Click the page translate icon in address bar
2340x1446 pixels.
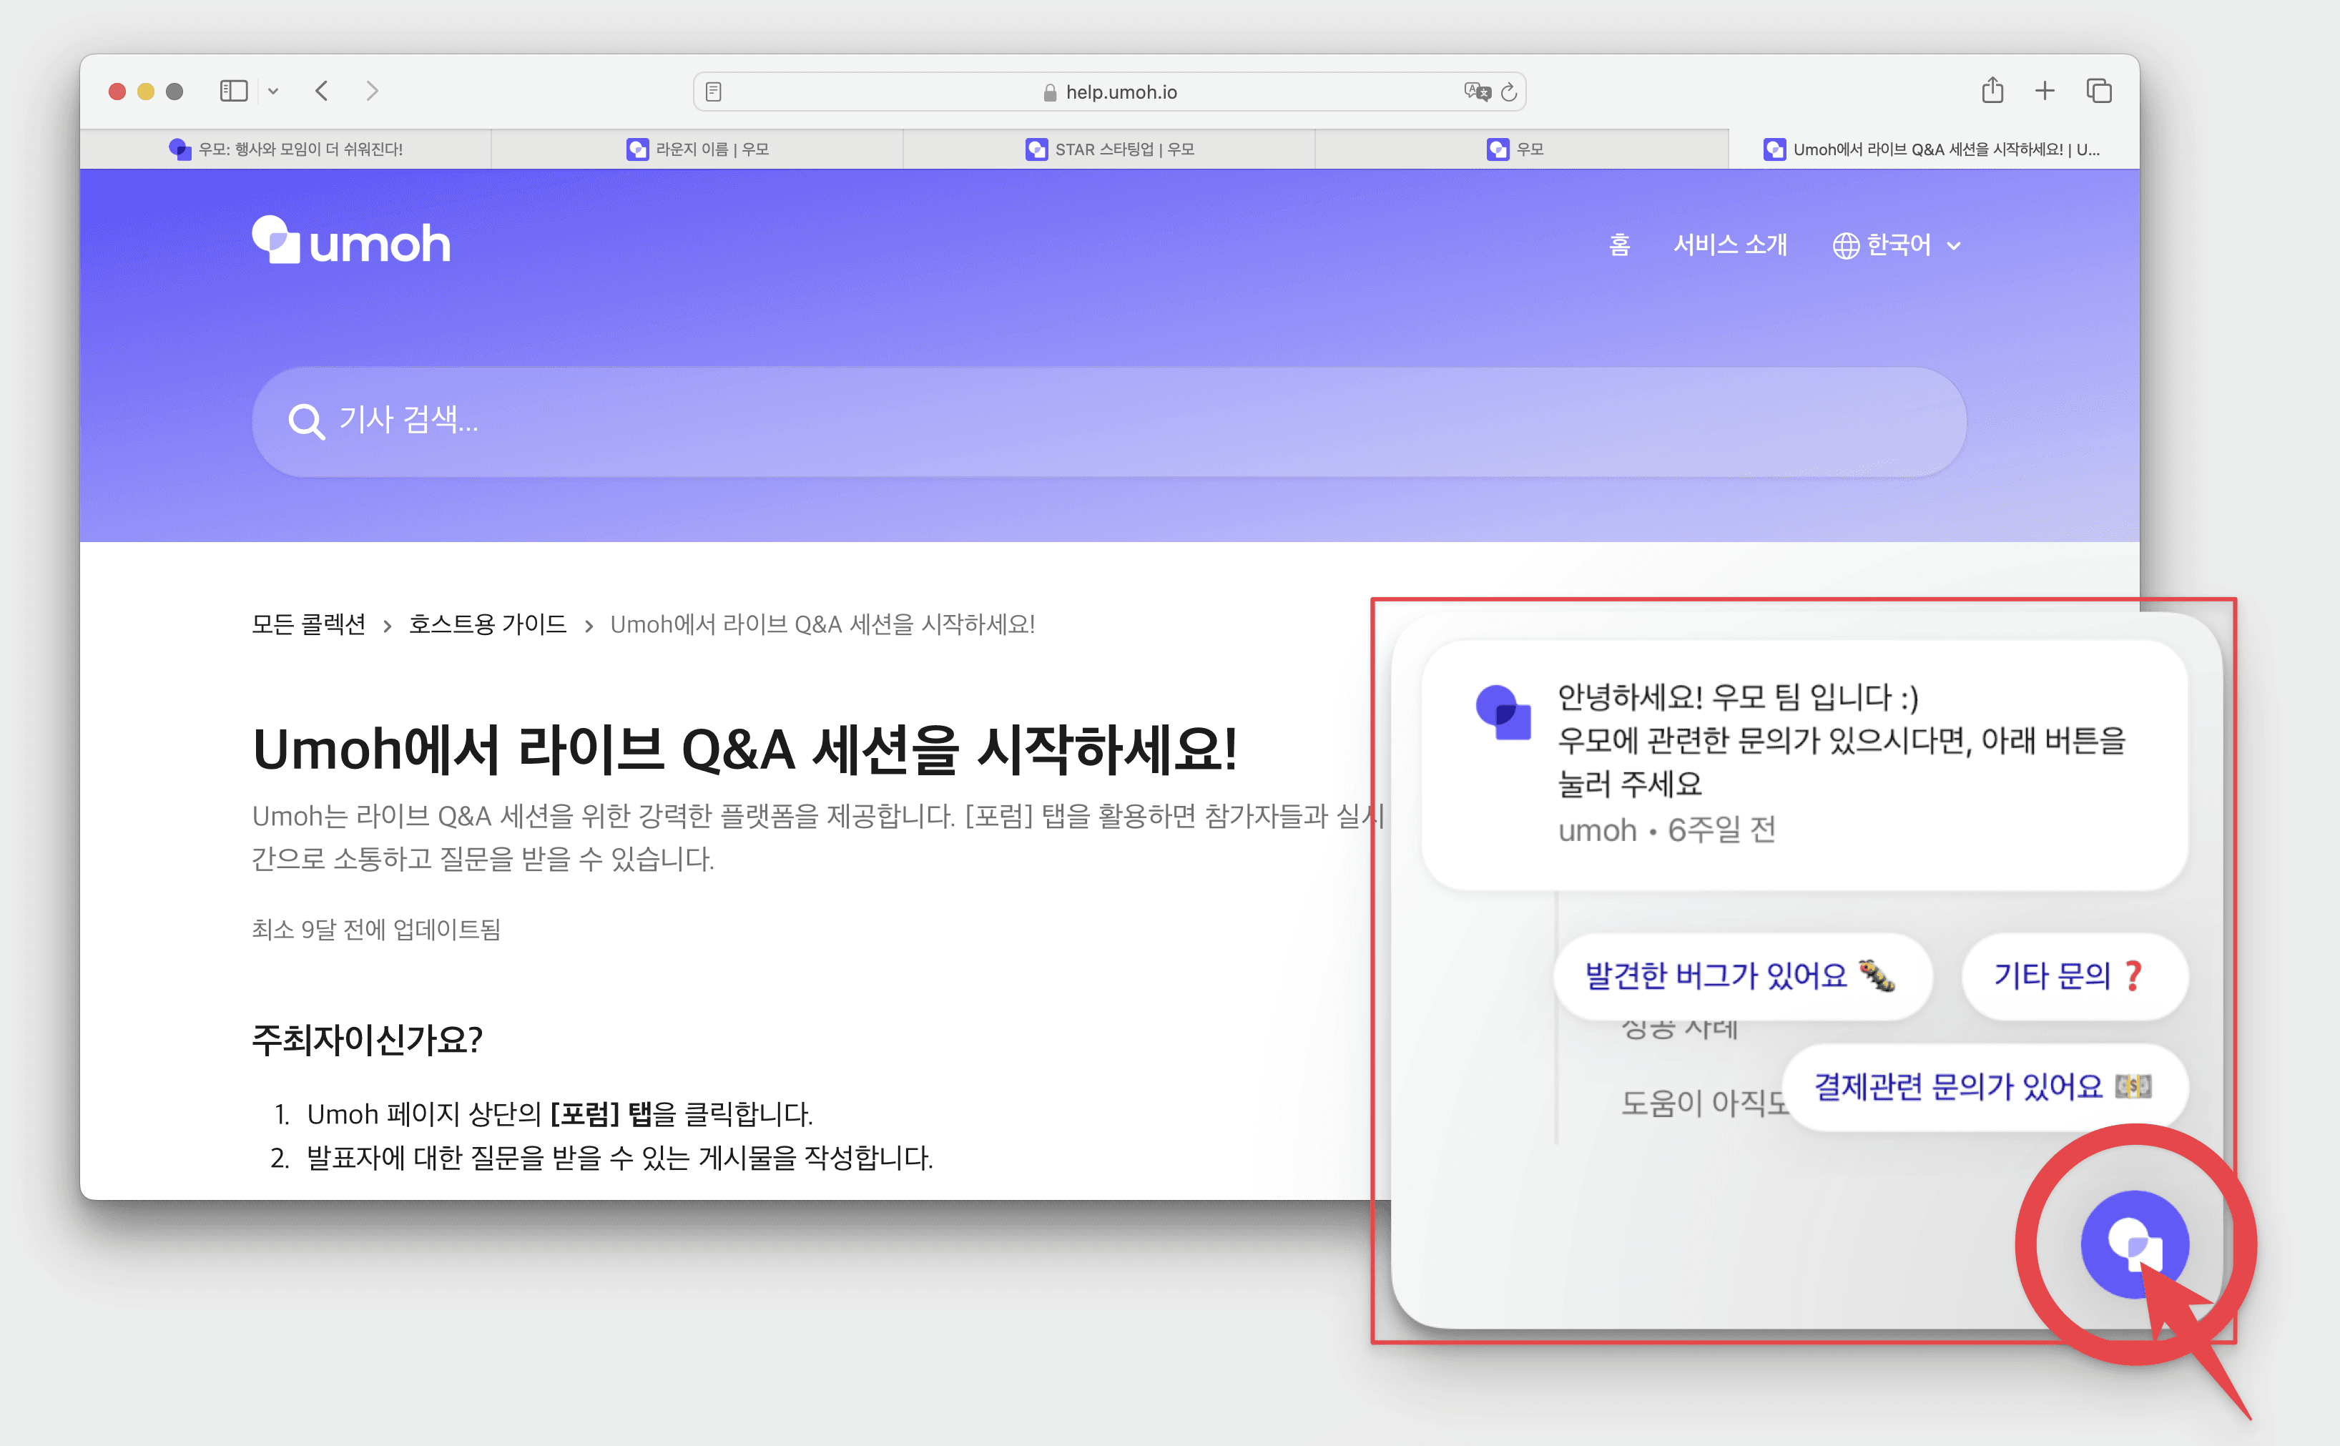(x=1477, y=92)
